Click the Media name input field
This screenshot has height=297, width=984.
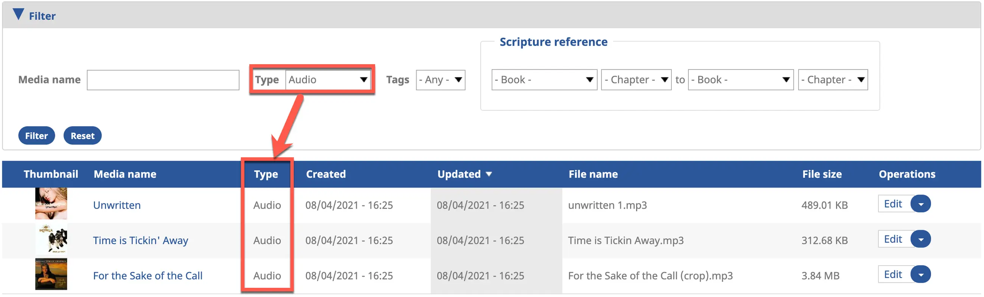click(163, 80)
